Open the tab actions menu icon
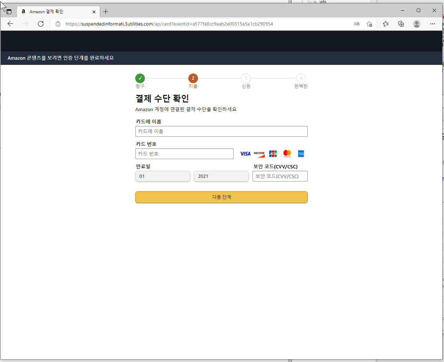The height and width of the screenshot is (362, 444). pos(9,11)
